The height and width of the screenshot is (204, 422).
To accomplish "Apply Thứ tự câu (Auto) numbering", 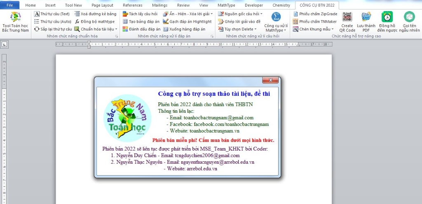I will (53, 21).
